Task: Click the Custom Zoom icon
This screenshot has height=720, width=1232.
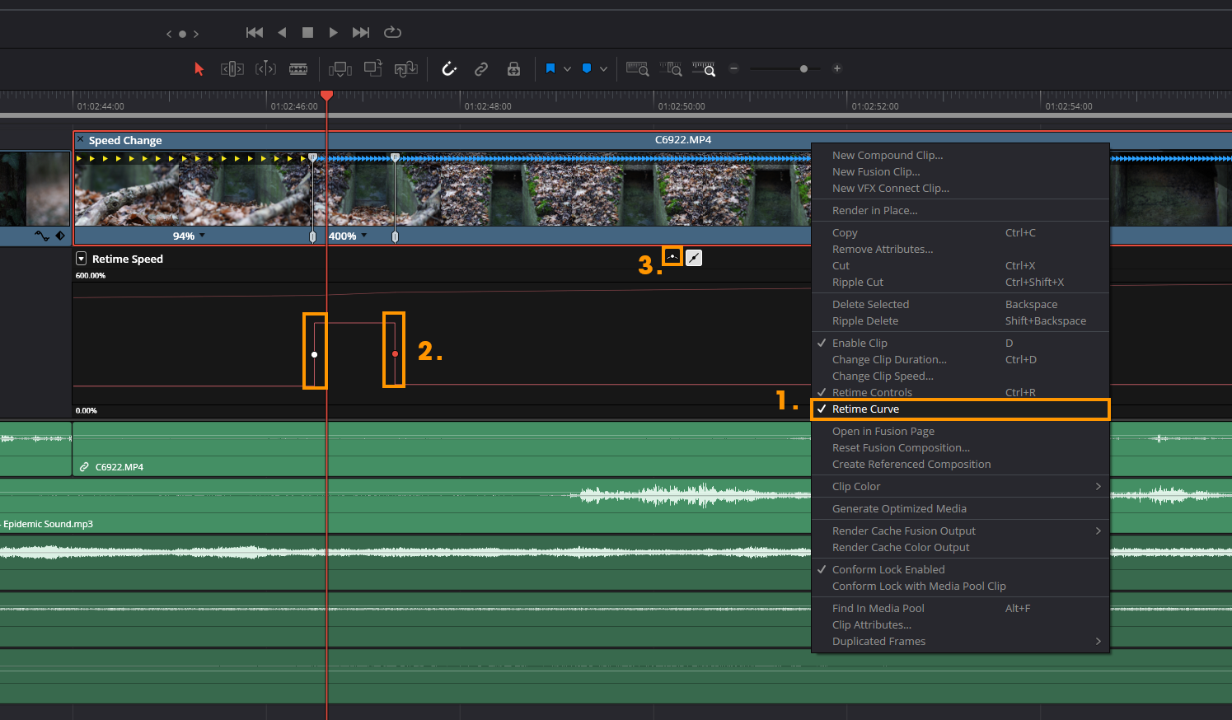Action: point(704,69)
